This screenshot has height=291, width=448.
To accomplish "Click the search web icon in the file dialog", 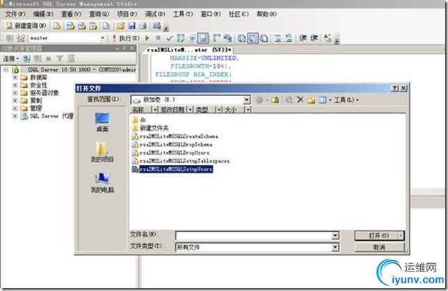I will (289, 100).
